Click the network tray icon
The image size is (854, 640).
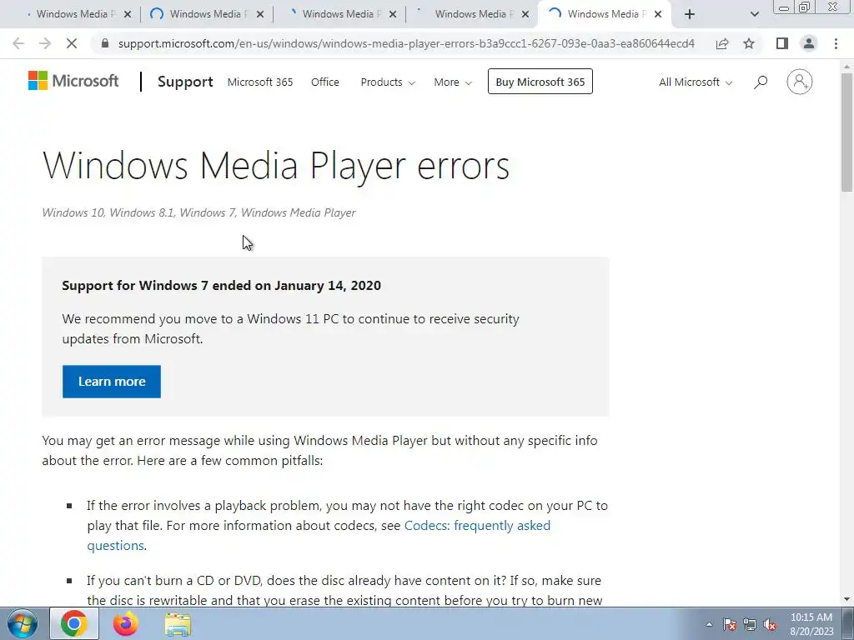750,624
